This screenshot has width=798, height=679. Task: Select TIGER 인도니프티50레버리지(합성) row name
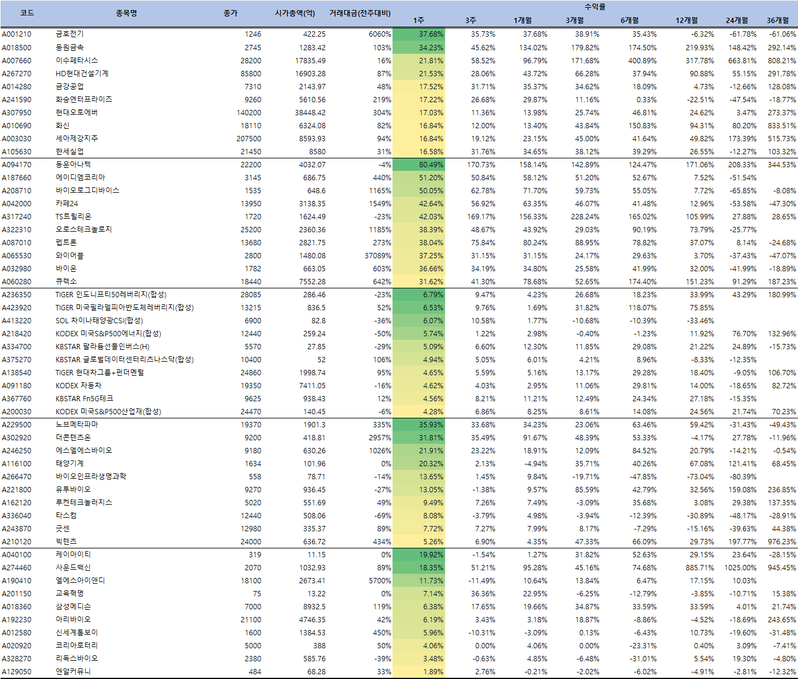coord(111,294)
